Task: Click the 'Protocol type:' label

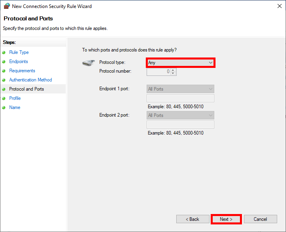Action: 112,62
